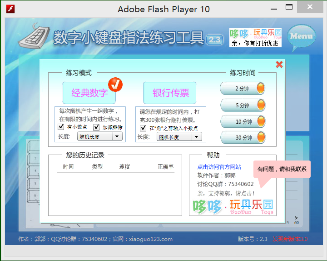Screen dimensions: 327x261
Task: Minimize the Adobe Flash Player window
Action: (x=274, y=9)
